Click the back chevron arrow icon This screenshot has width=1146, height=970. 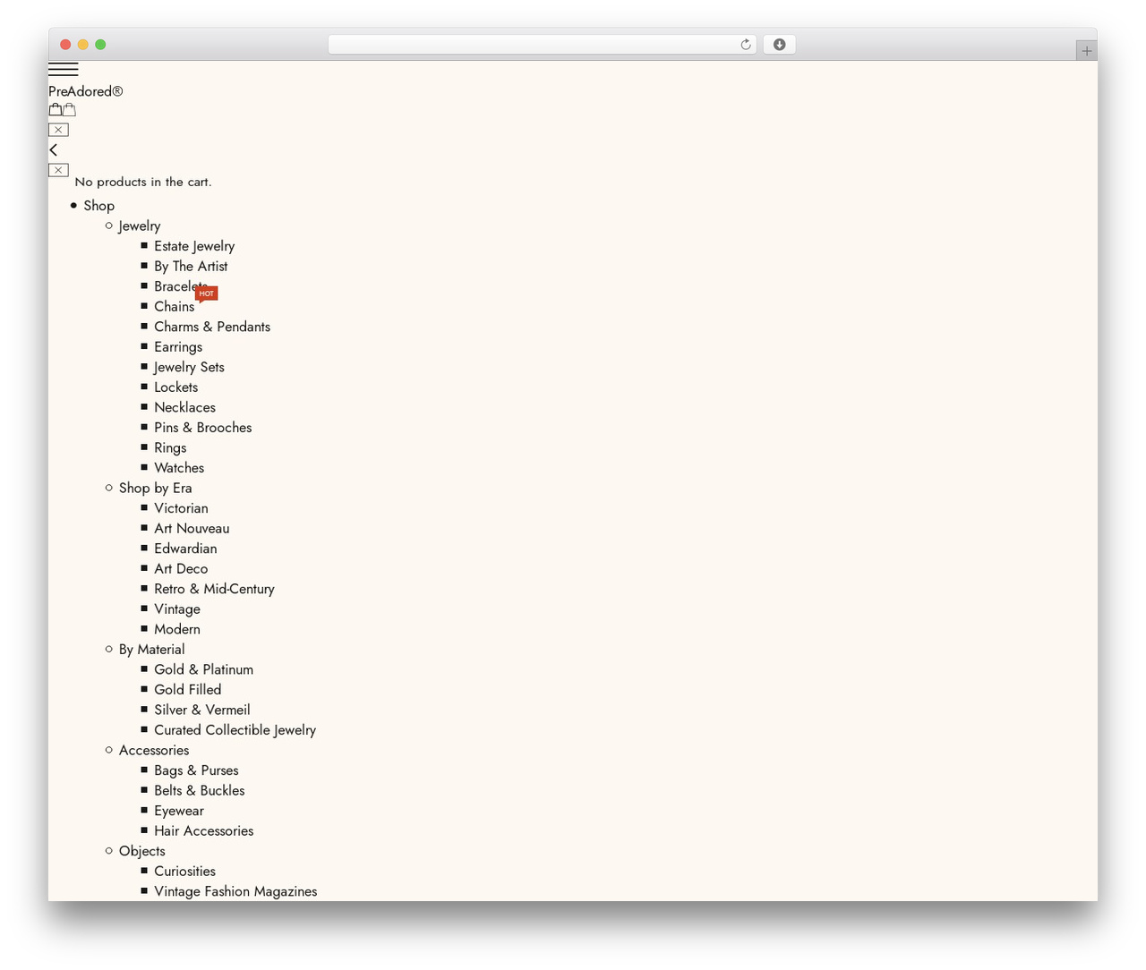pyautogui.click(x=54, y=149)
